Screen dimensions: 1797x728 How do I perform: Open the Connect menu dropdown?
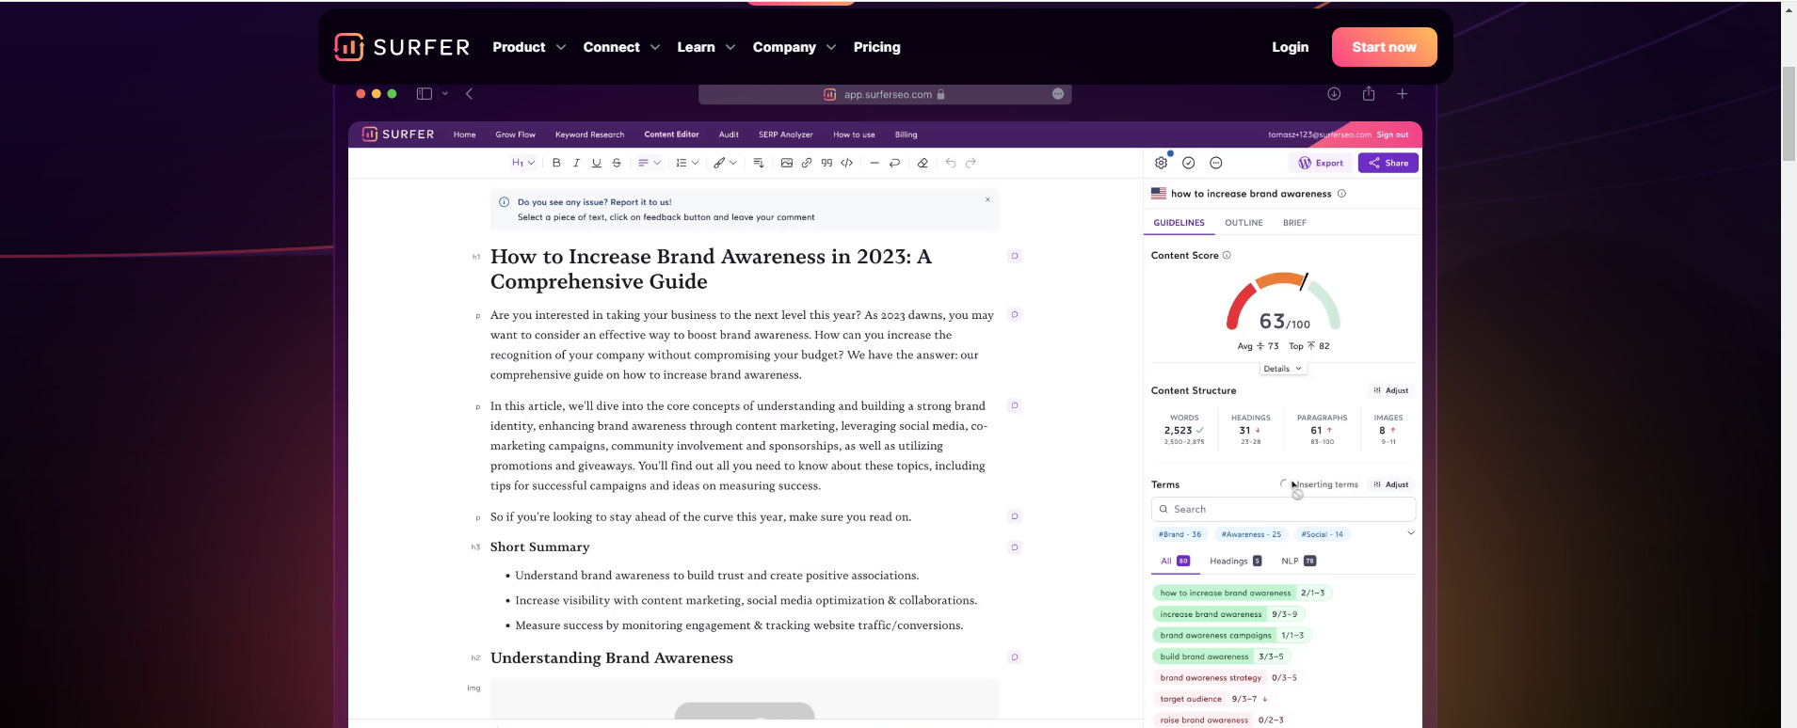coord(621,47)
